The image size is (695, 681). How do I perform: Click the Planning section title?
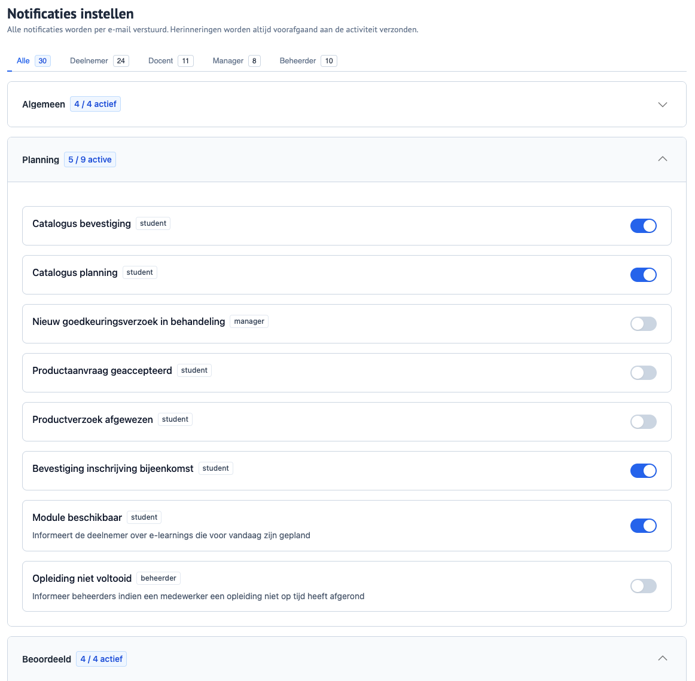pyautogui.click(x=41, y=160)
